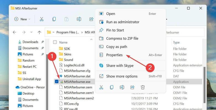216x110 pixels.
Task: Click the Cut icon in the toolbar
Action: click(41, 19)
